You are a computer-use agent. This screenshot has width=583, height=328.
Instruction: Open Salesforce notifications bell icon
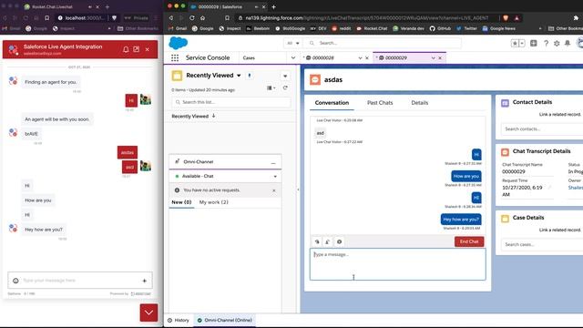click(x=568, y=43)
